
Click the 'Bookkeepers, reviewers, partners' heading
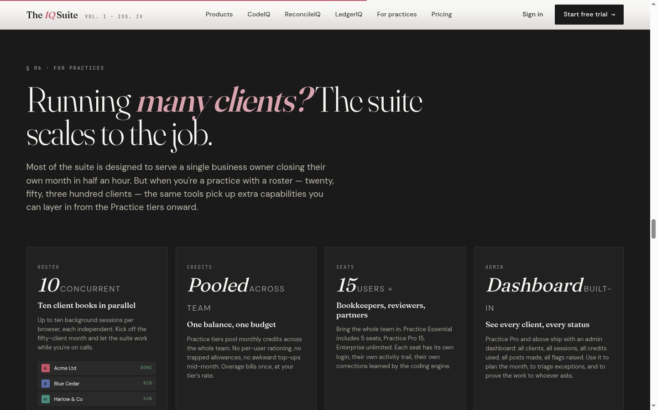click(x=381, y=310)
